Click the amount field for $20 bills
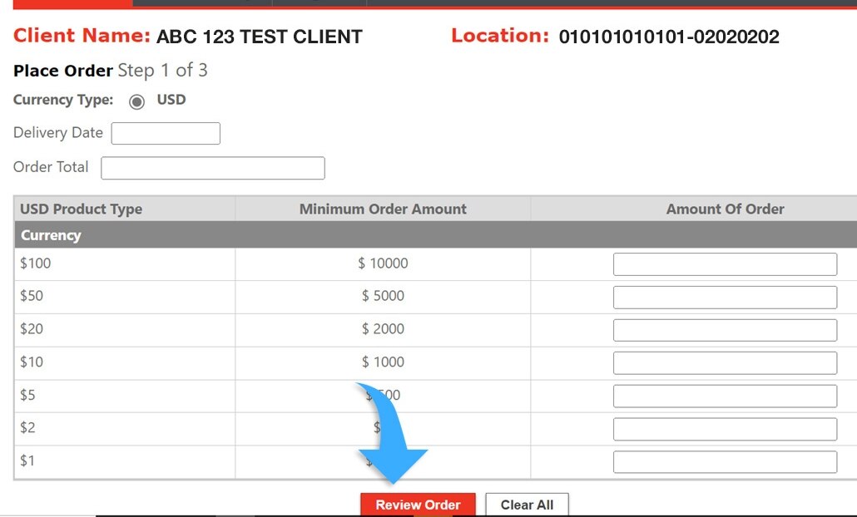The image size is (857, 517). (724, 329)
